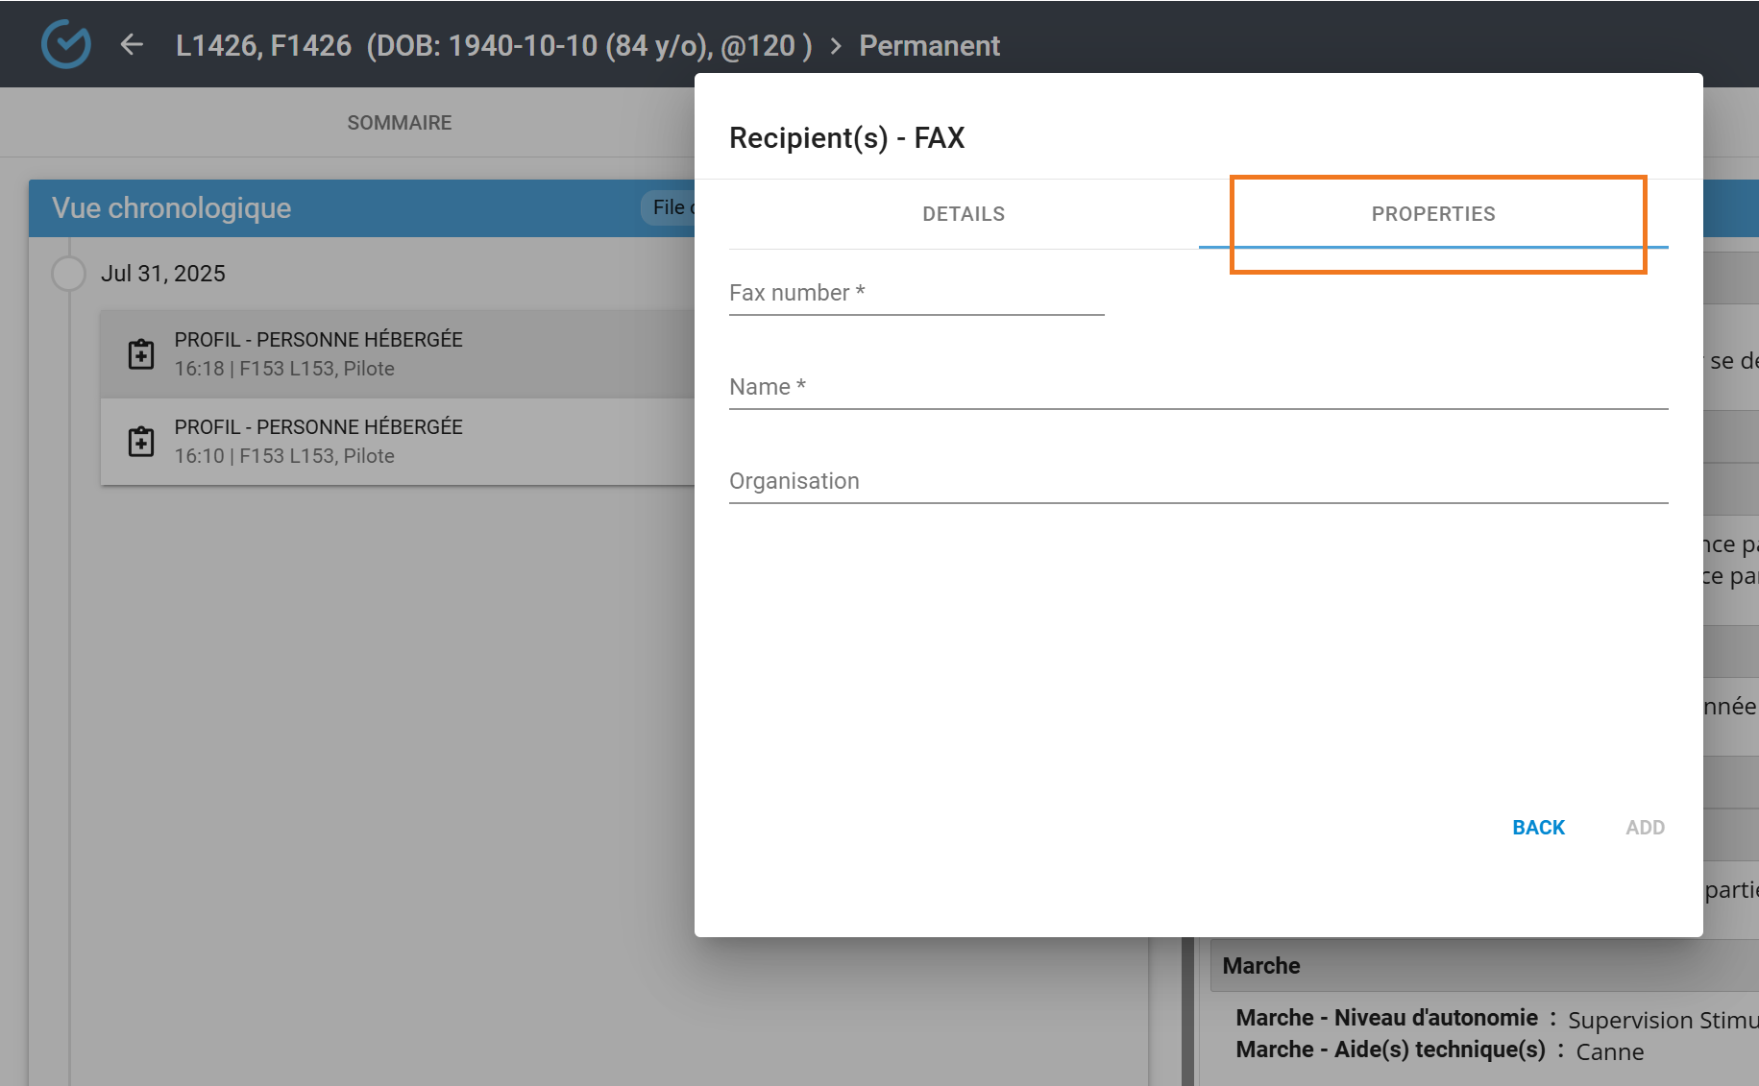The width and height of the screenshot is (1759, 1086).
Task: Click into the Name input field
Action: click(x=1197, y=388)
